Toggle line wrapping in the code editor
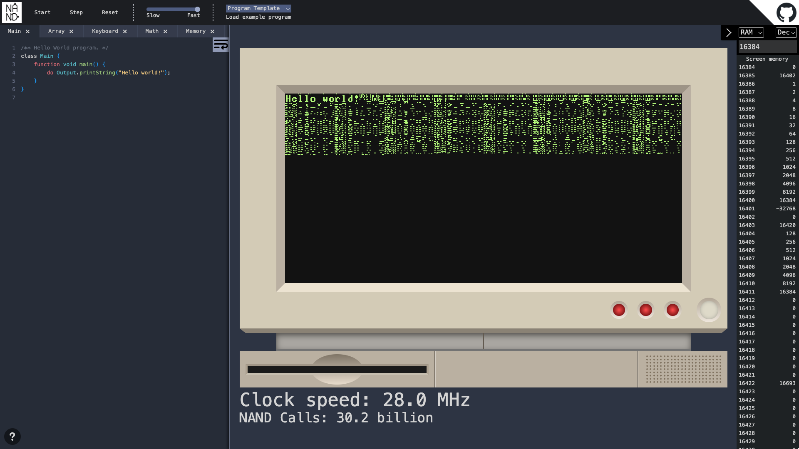The height and width of the screenshot is (449, 799). pyautogui.click(x=221, y=44)
